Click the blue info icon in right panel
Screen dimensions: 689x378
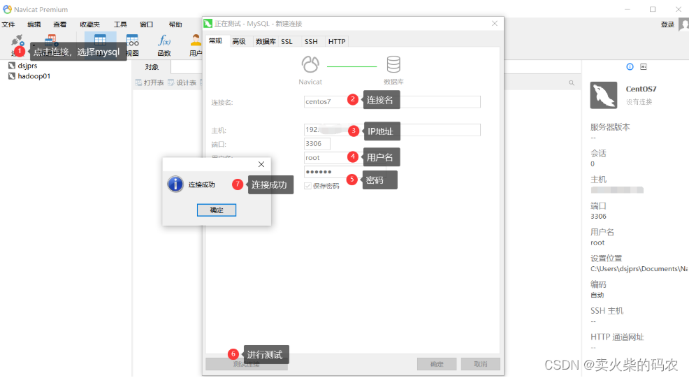coord(630,67)
